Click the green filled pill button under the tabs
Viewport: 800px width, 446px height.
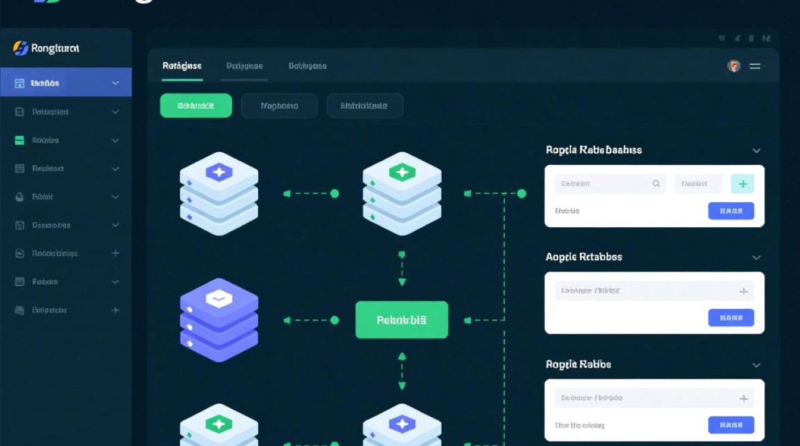click(x=196, y=106)
